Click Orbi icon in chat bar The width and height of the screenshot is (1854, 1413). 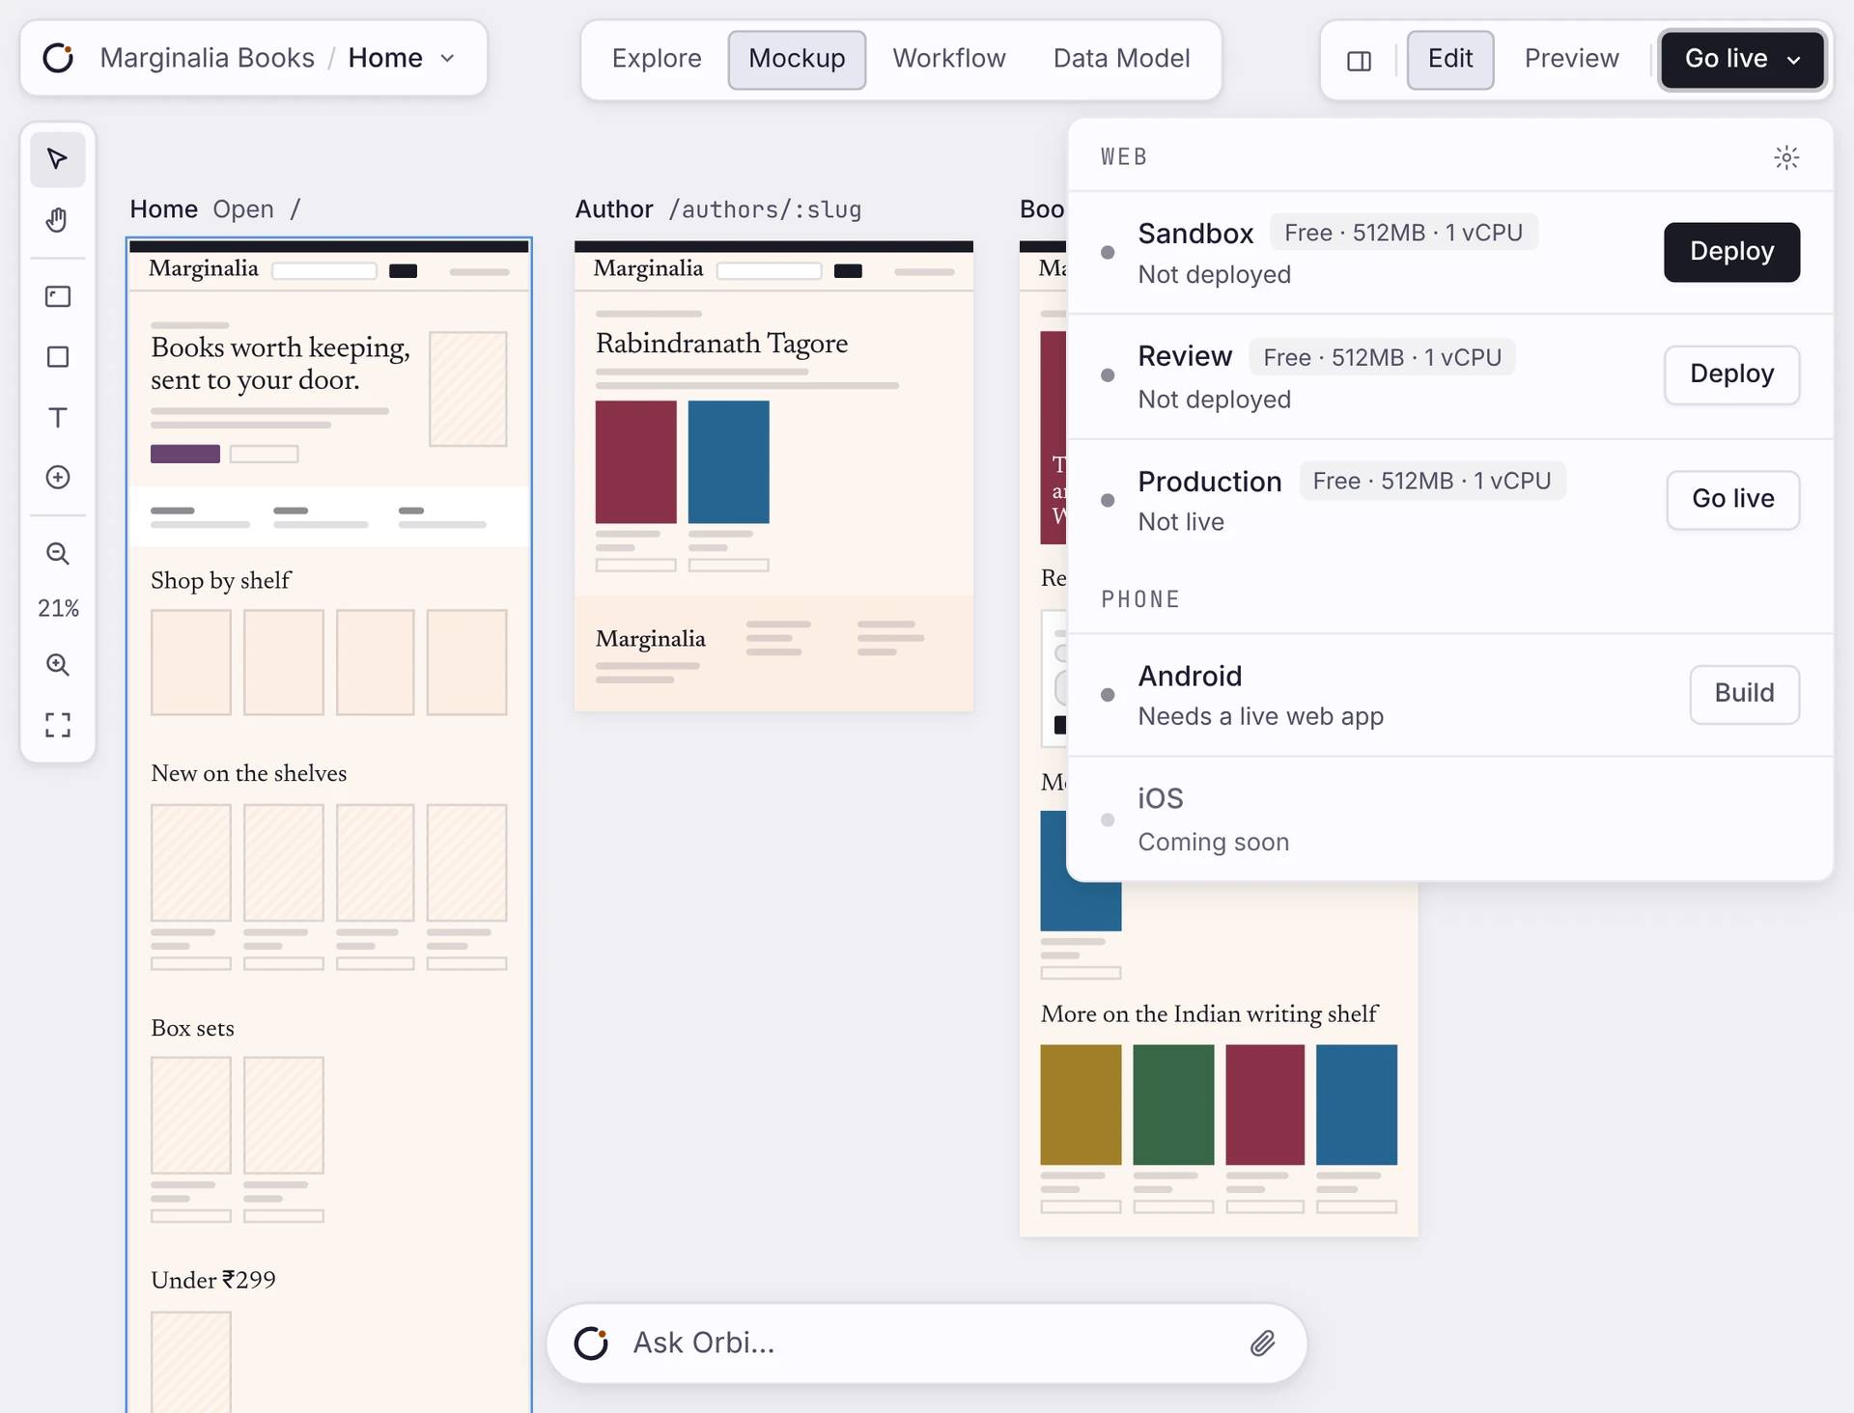(591, 1344)
